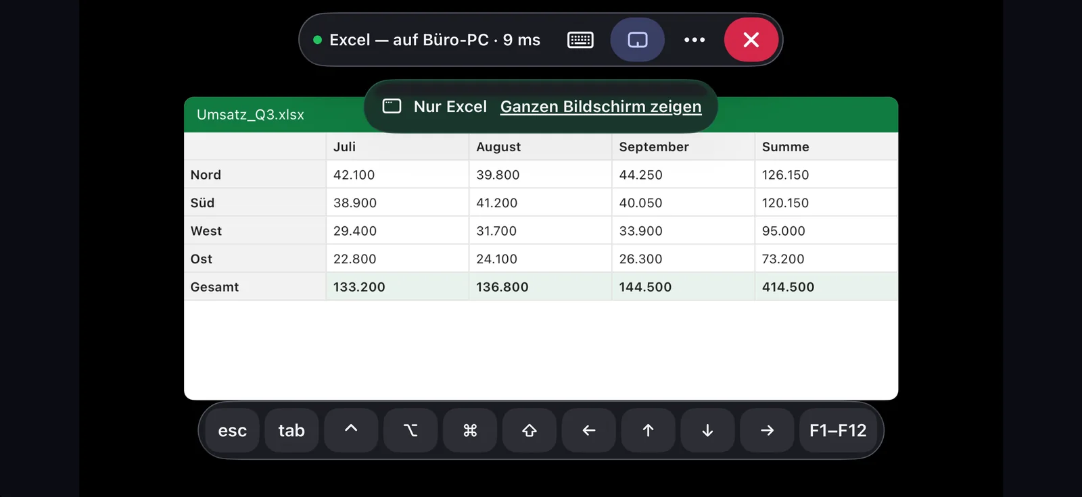Tap the tab key

(x=291, y=430)
